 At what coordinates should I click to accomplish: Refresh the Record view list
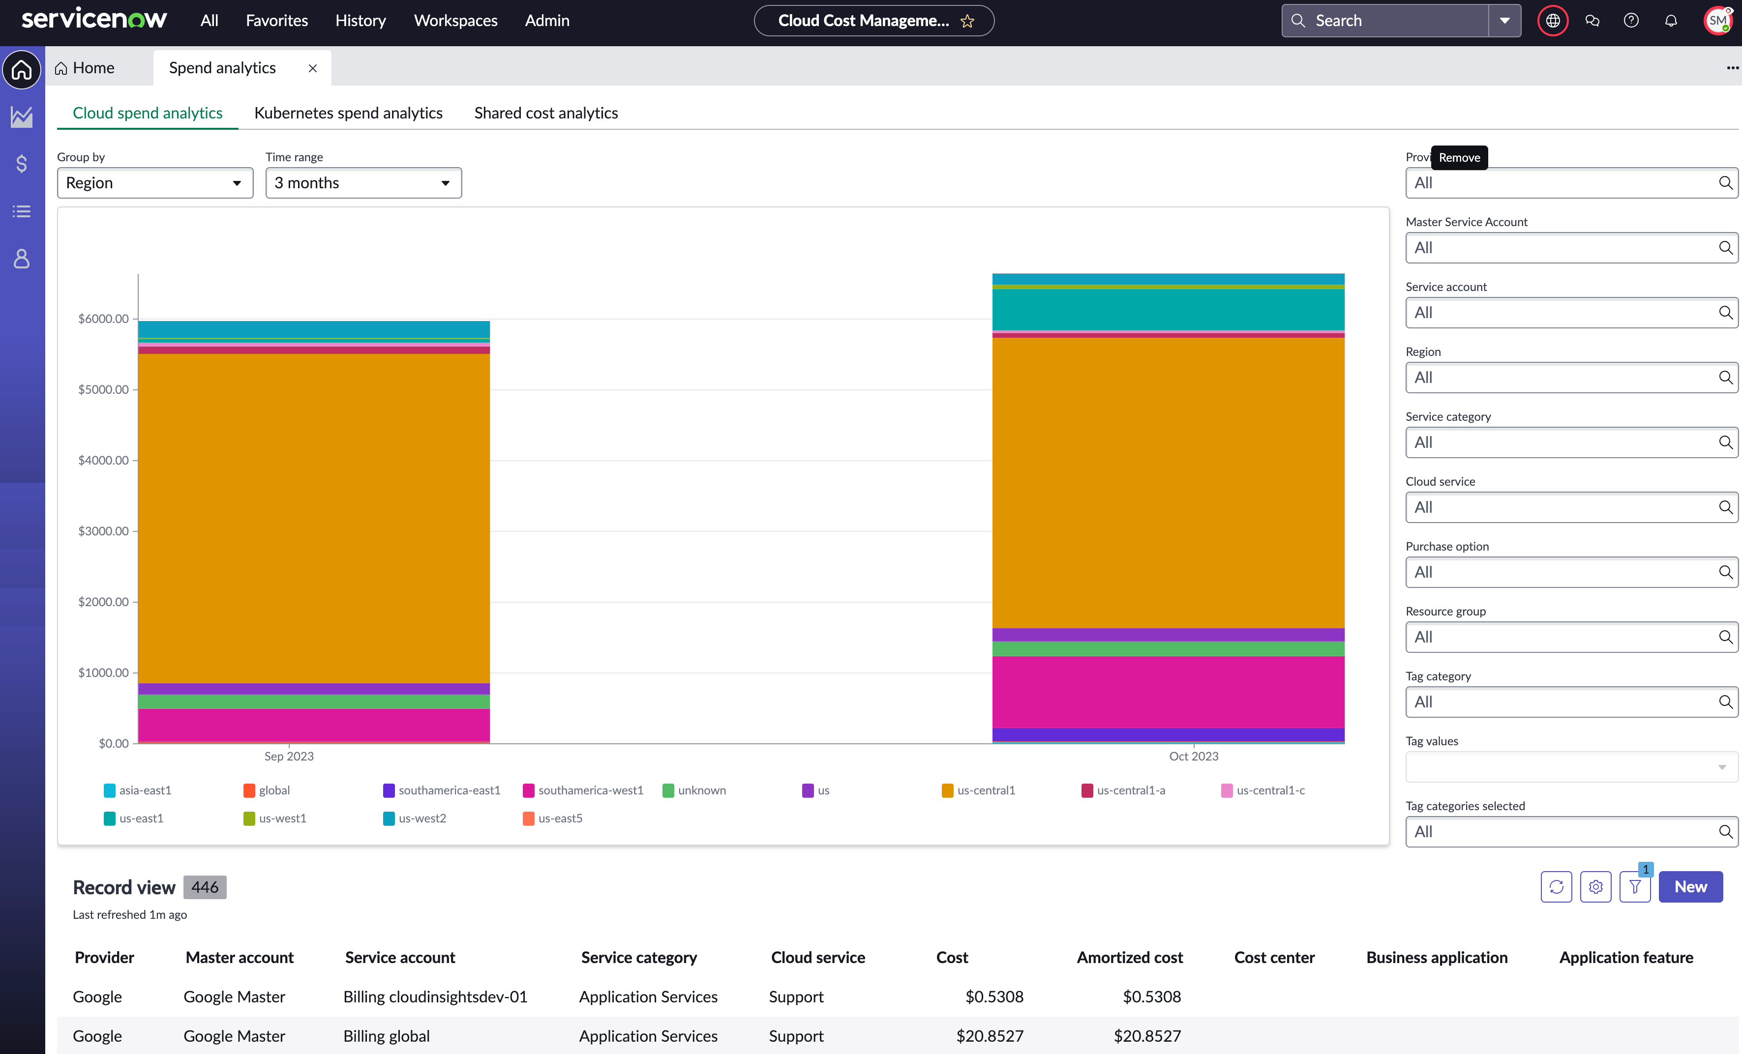tap(1556, 886)
